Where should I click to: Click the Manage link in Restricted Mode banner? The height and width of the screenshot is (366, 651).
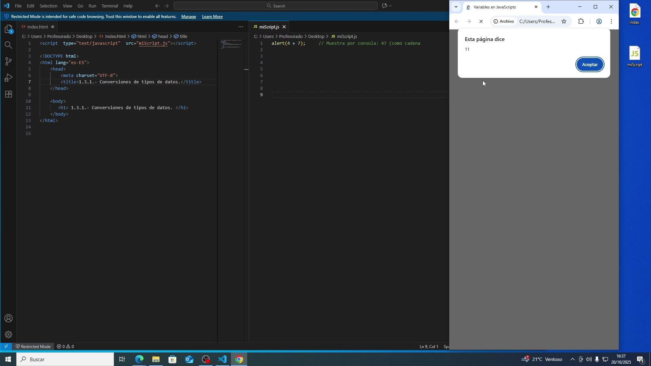pyautogui.click(x=189, y=17)
